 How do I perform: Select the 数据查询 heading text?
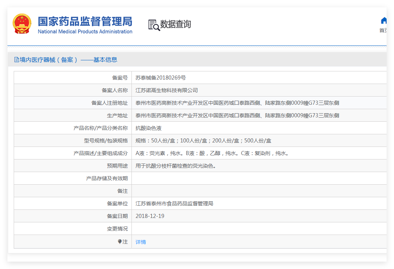[x=176, y=24]
